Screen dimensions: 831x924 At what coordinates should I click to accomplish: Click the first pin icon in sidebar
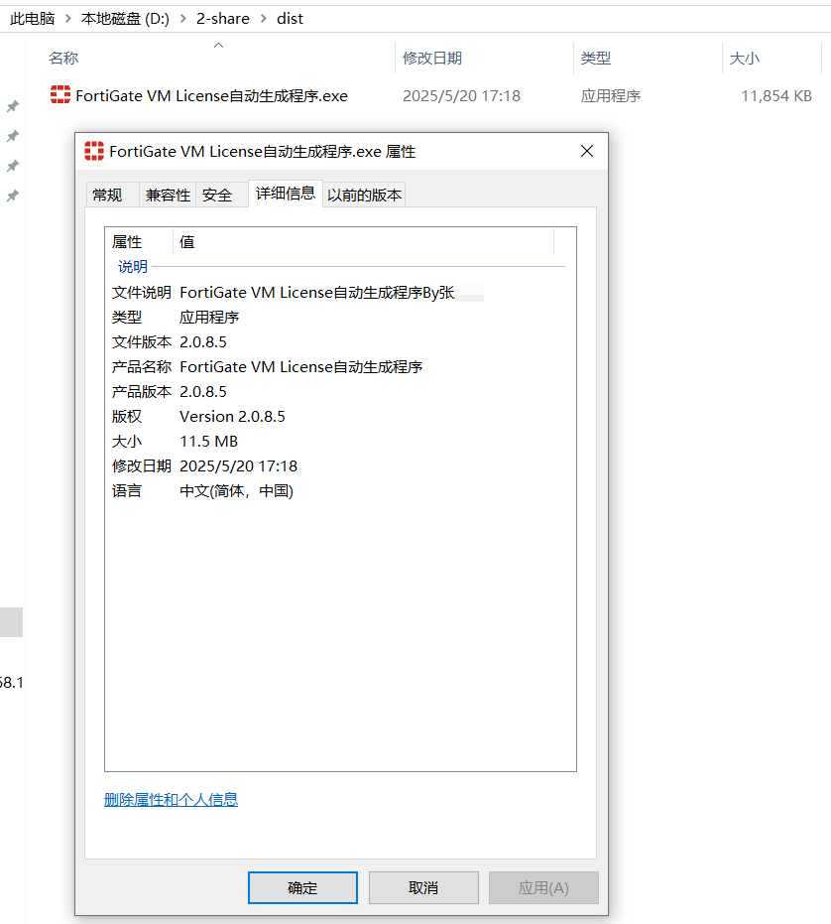12,106
